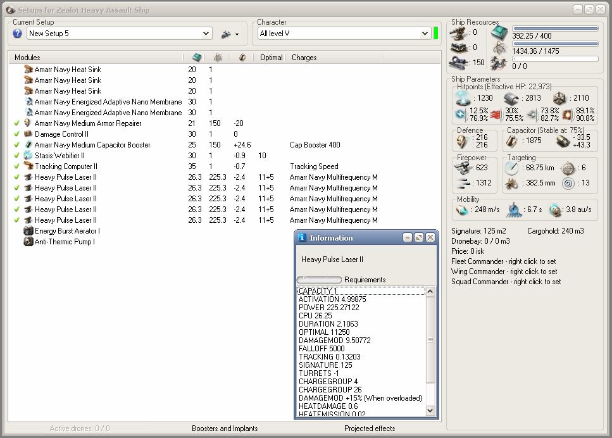Click the shield hitpoints icon
This screenshot has height=438, width=612.
463,98
